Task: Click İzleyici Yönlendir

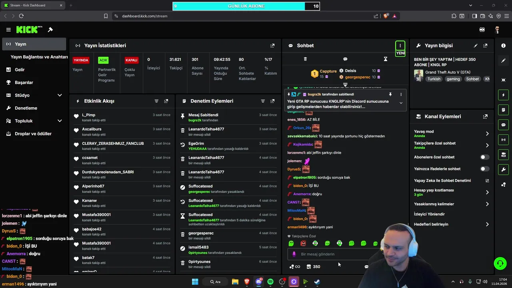Action: click(429, 214)
